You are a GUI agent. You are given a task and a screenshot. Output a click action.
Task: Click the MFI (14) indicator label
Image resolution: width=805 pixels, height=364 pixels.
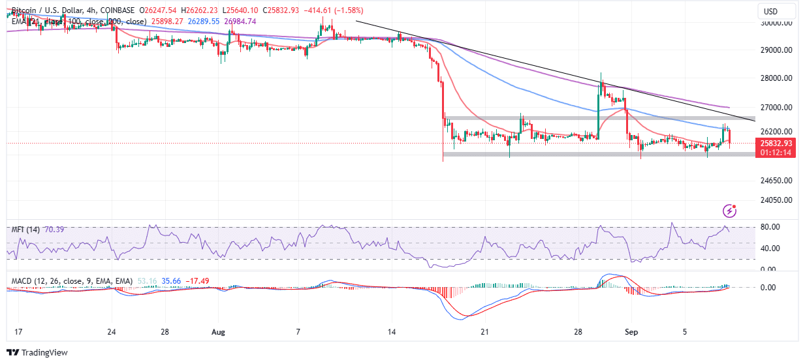tap(27, 230)
